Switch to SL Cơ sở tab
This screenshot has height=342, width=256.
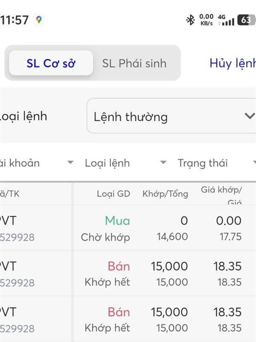(x=51, y=63)
